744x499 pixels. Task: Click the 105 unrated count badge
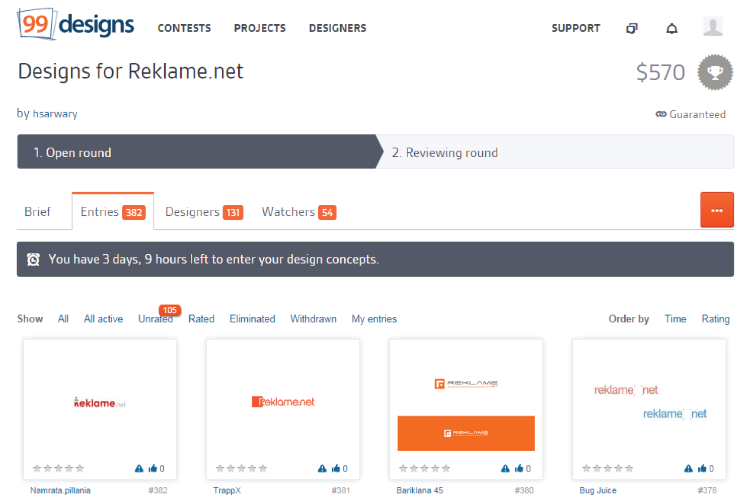click(170, 310)
